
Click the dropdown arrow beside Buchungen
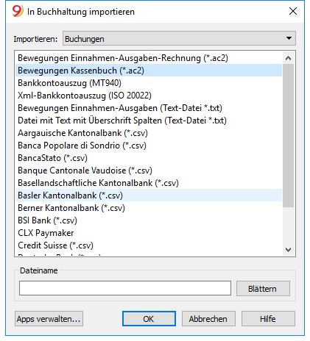tap(289, 38)
